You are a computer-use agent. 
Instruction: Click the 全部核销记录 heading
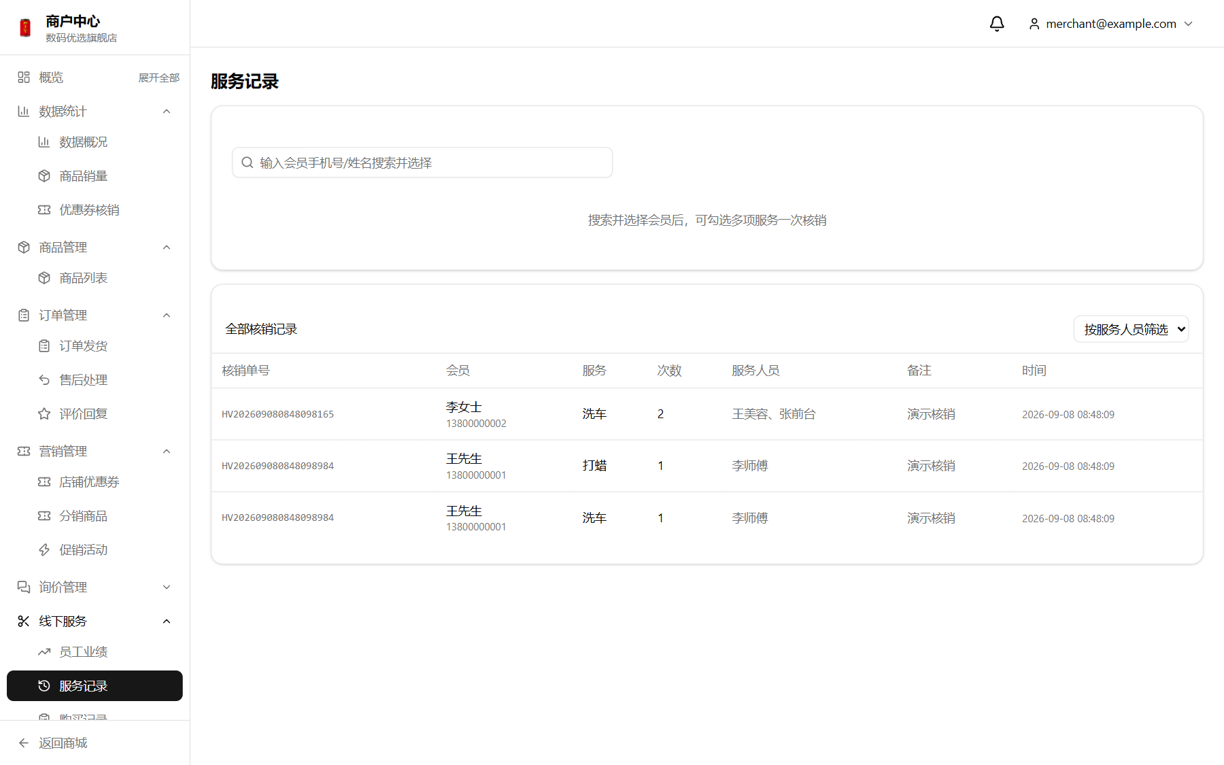pos(261,330)
